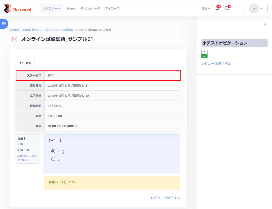Image resolution: width=272 pixels, height=209 pixels.
Task: Expand the カテゴリー dropdown menu
Action: point(51,8)
